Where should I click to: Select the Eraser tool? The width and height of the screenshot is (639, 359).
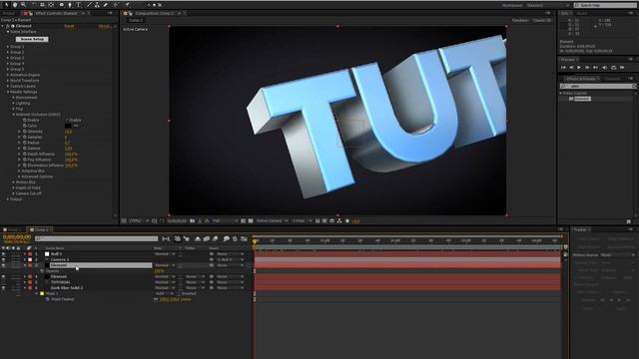coord(106,5)
